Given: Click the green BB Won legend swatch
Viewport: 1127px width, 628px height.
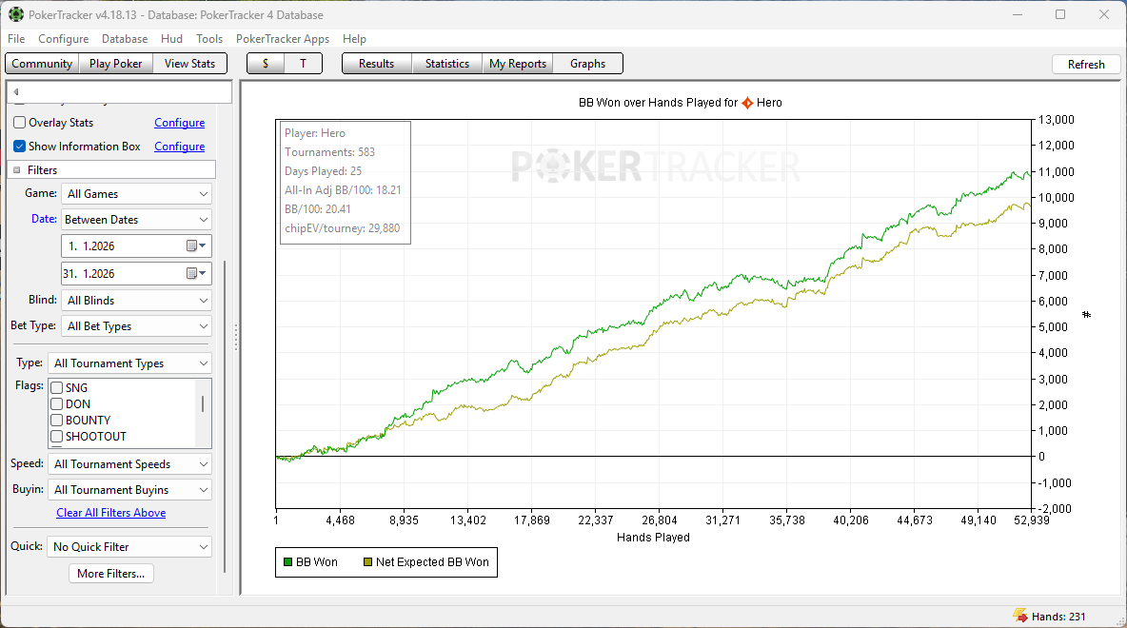Looking at the screenshot, I should (x=287, y=562).
